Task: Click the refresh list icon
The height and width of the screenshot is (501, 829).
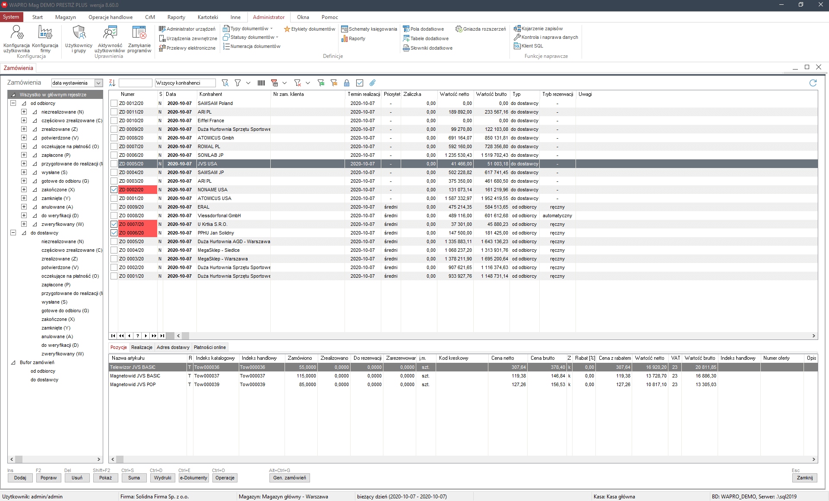Action: 813,82
